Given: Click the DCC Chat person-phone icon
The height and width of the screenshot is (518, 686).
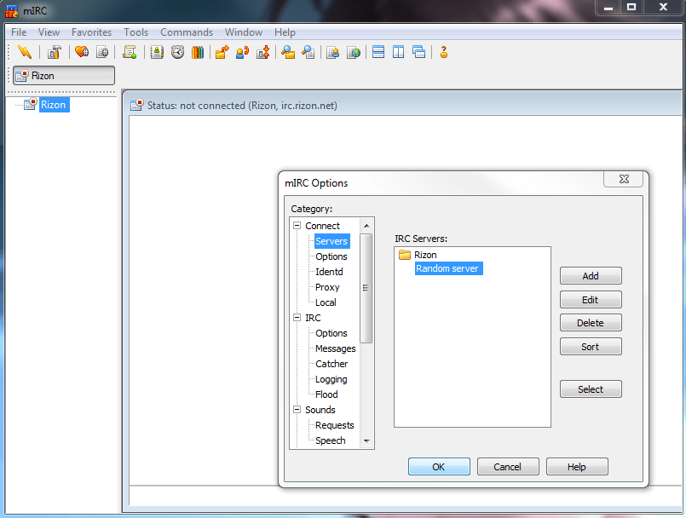Looking at the screenshot, I should pyautogui.click(x=242, y=52).
